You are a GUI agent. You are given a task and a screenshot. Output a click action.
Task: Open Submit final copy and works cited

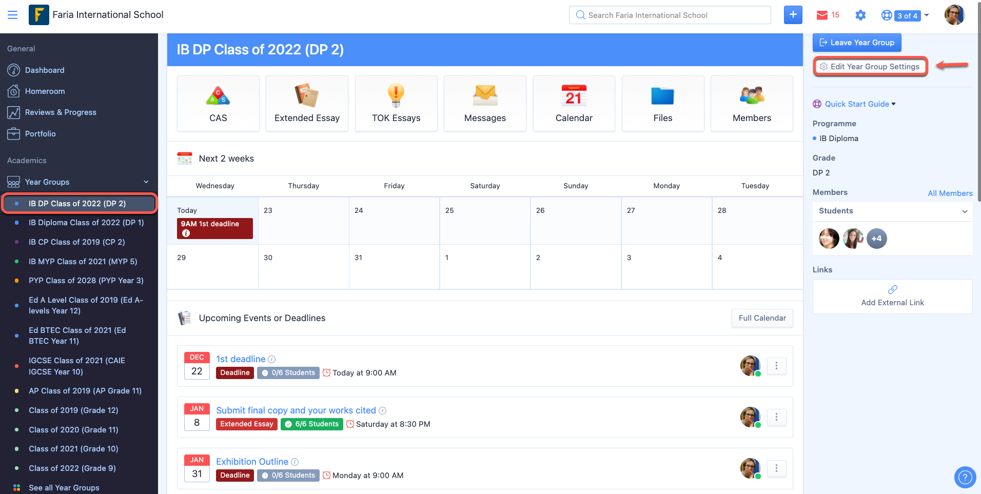pyautogui.click(x=296, y=410)
